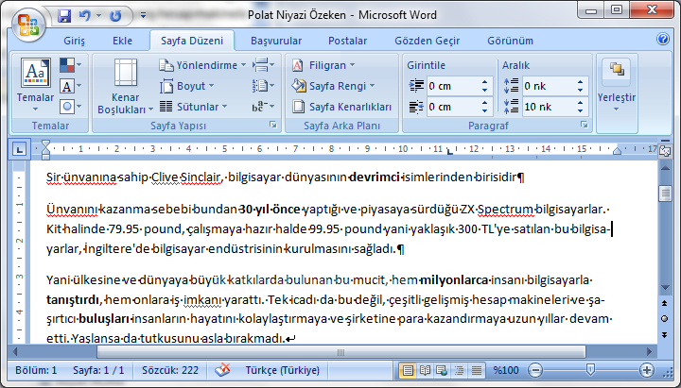Viewport: 681px width, 388px height.
Task: Open line numbers dropdown icon
Action: pos(263,86)
